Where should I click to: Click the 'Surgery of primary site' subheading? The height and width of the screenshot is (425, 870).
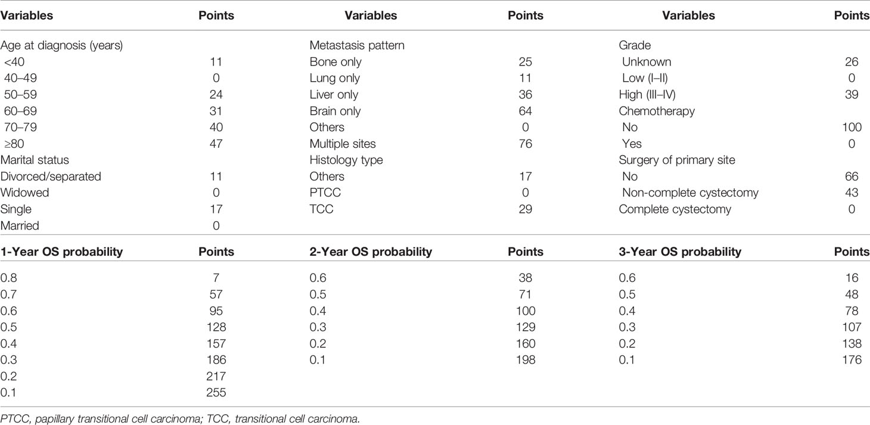coord(673,160)
